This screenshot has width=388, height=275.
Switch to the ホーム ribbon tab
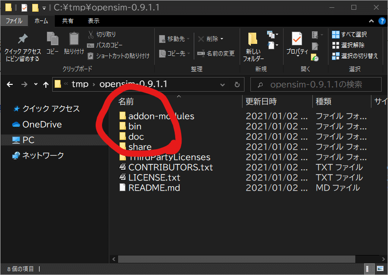pos(41,21)
